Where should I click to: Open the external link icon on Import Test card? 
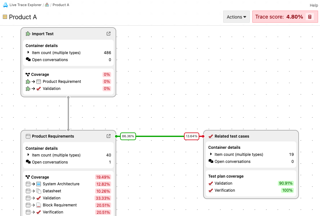tap(109, 33)
